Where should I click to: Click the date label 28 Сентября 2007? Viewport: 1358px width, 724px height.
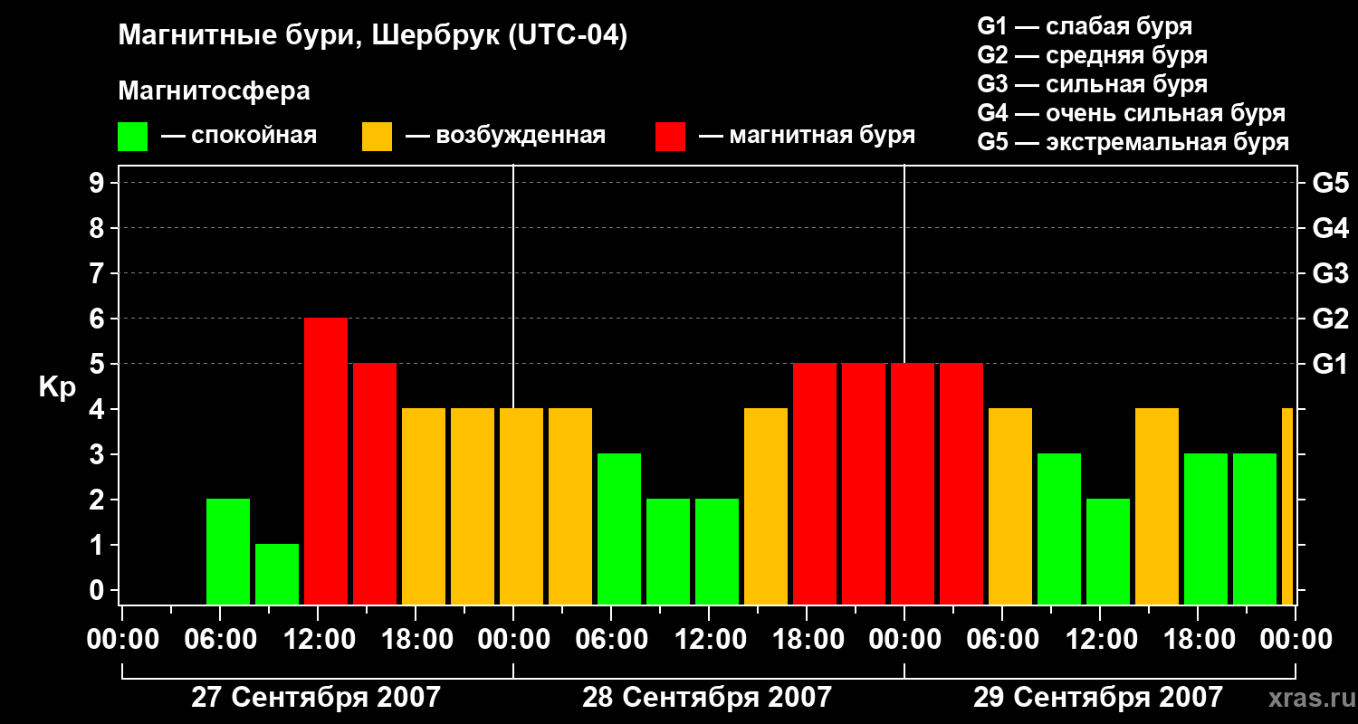point(707,698)
